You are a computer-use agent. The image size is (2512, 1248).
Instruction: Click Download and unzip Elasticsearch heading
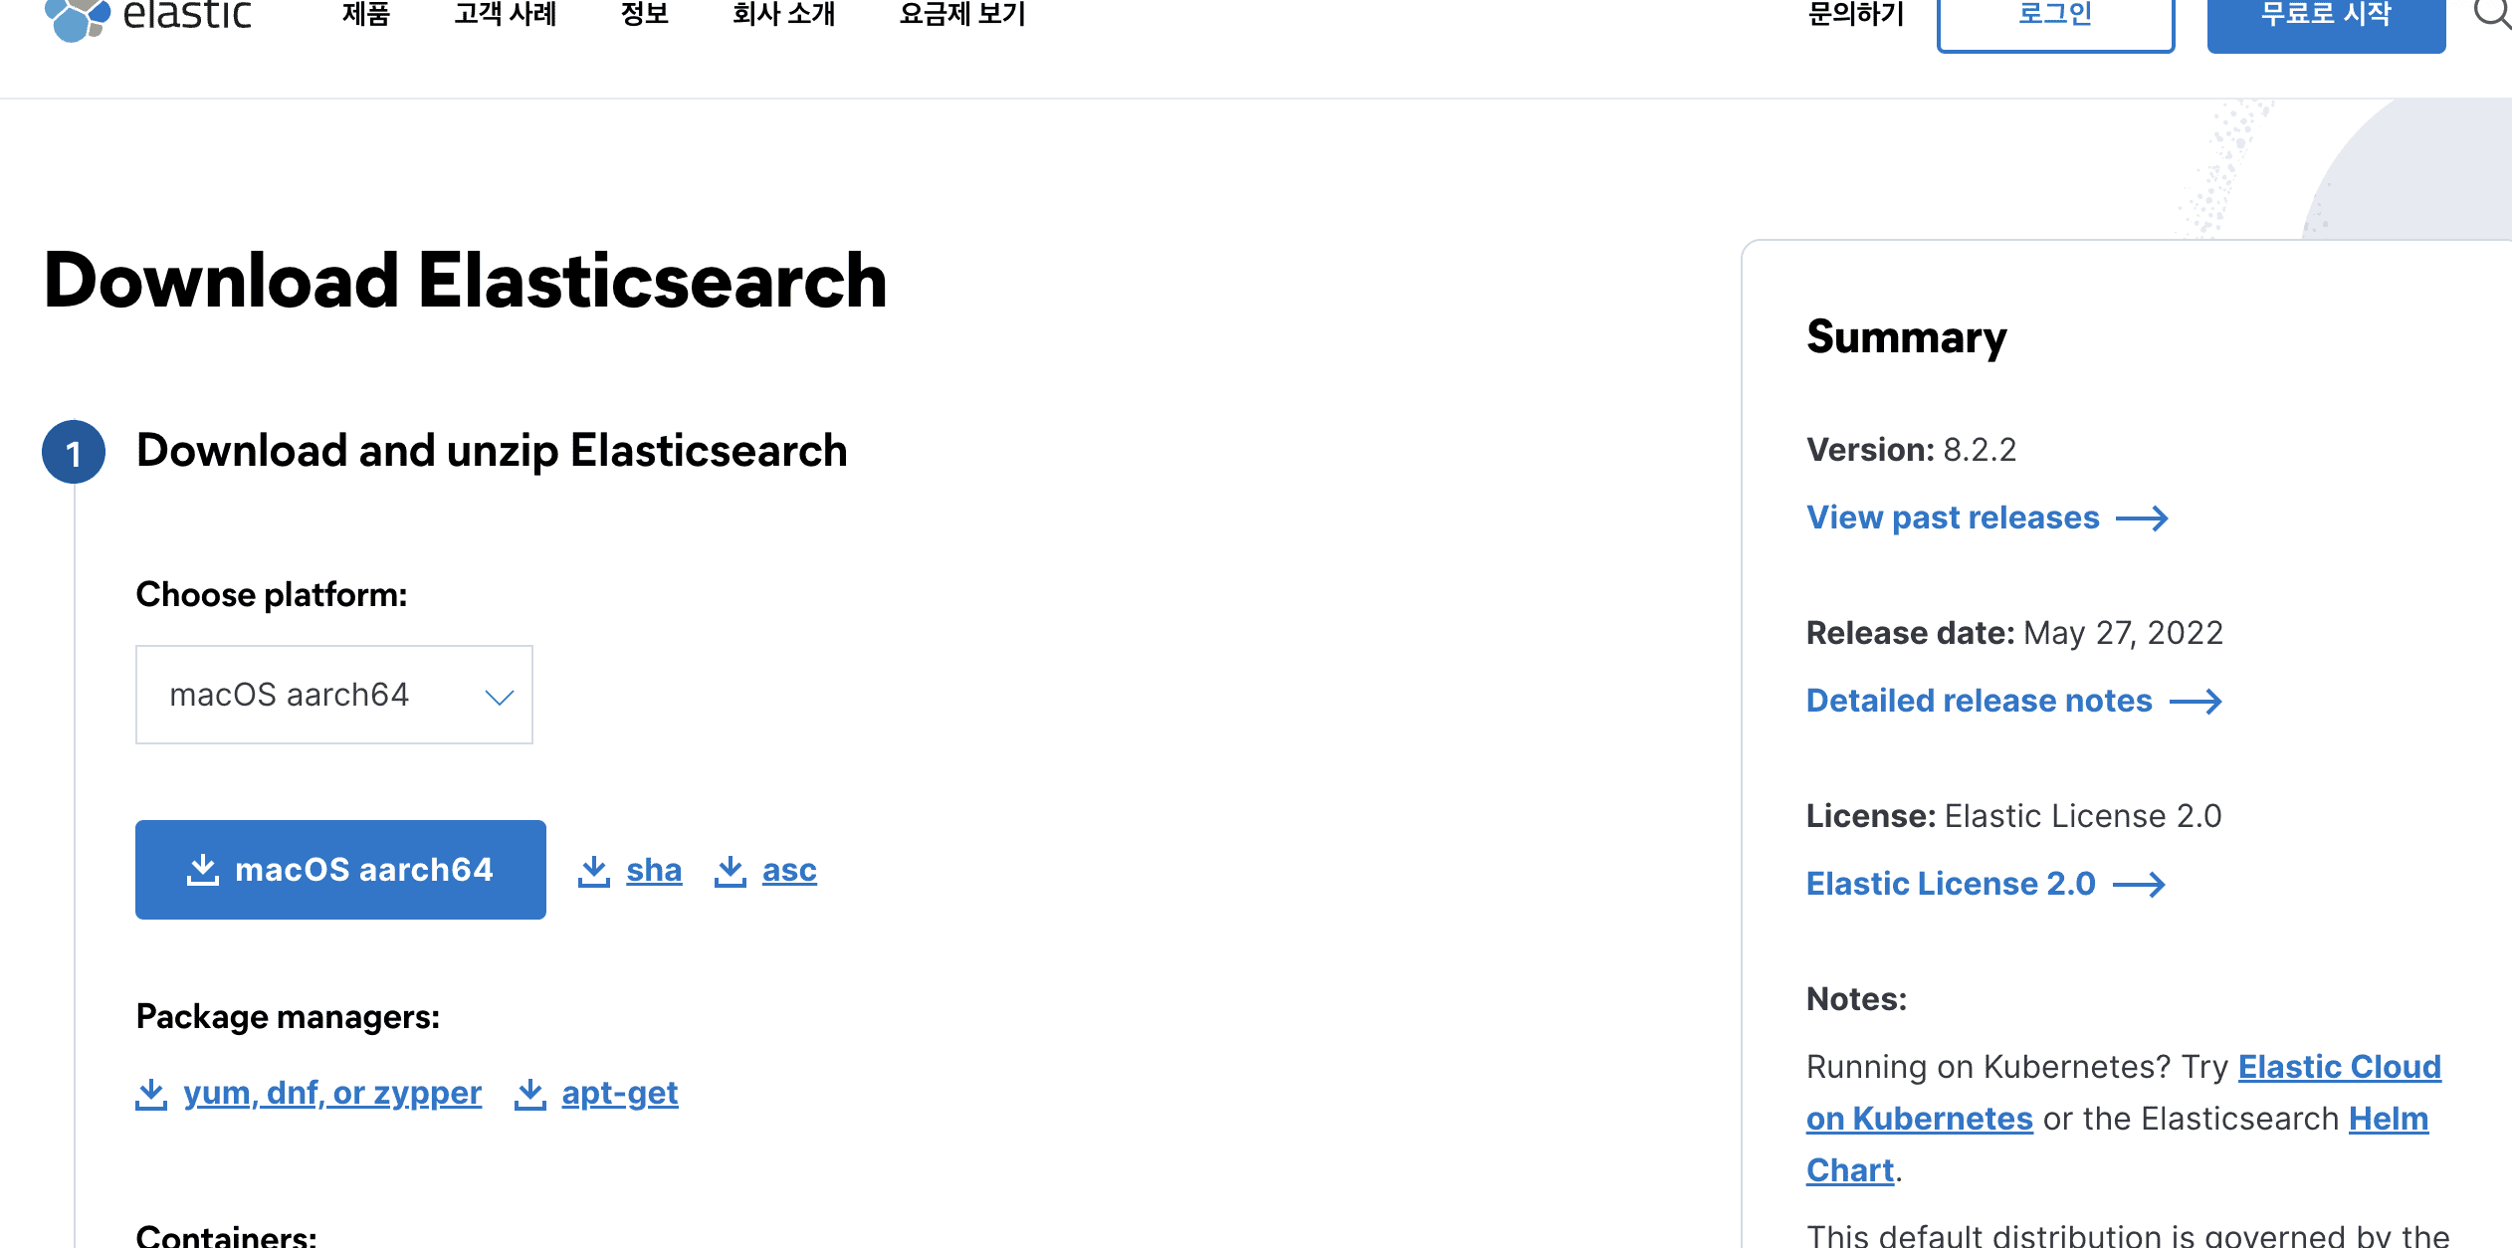[492, 451]
